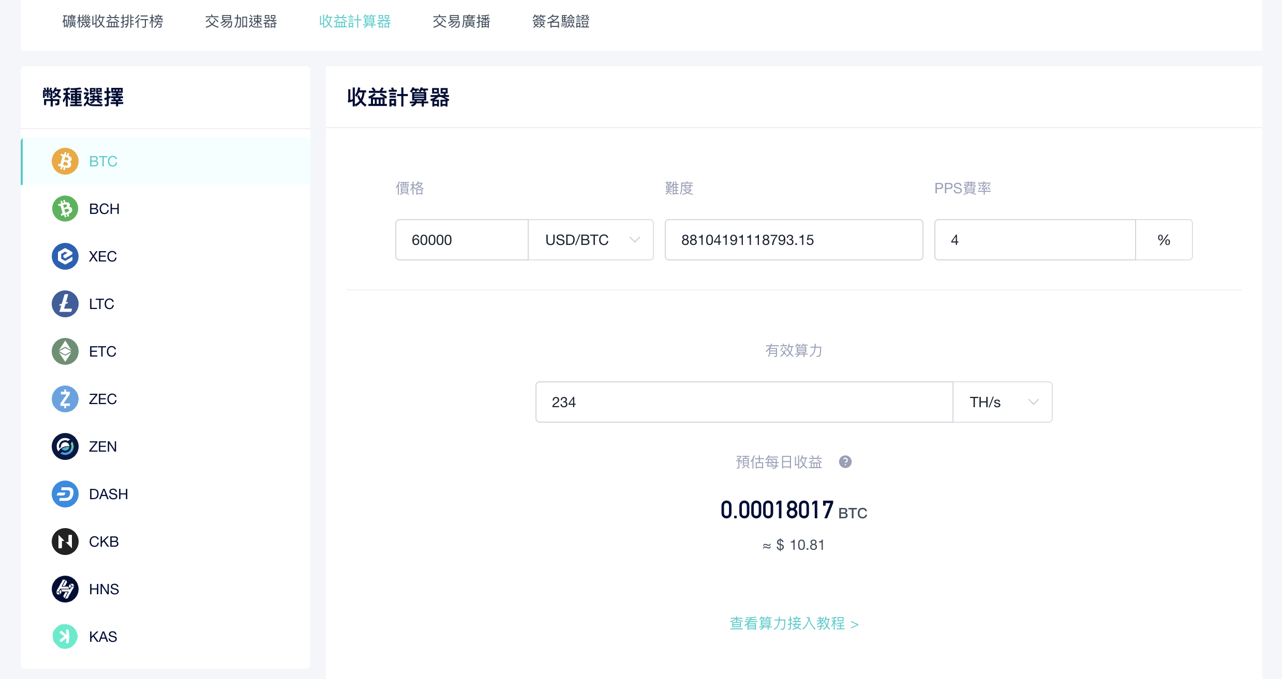Click the ZEN coin icon
The image size is (1282, 679).
[65, 446]
